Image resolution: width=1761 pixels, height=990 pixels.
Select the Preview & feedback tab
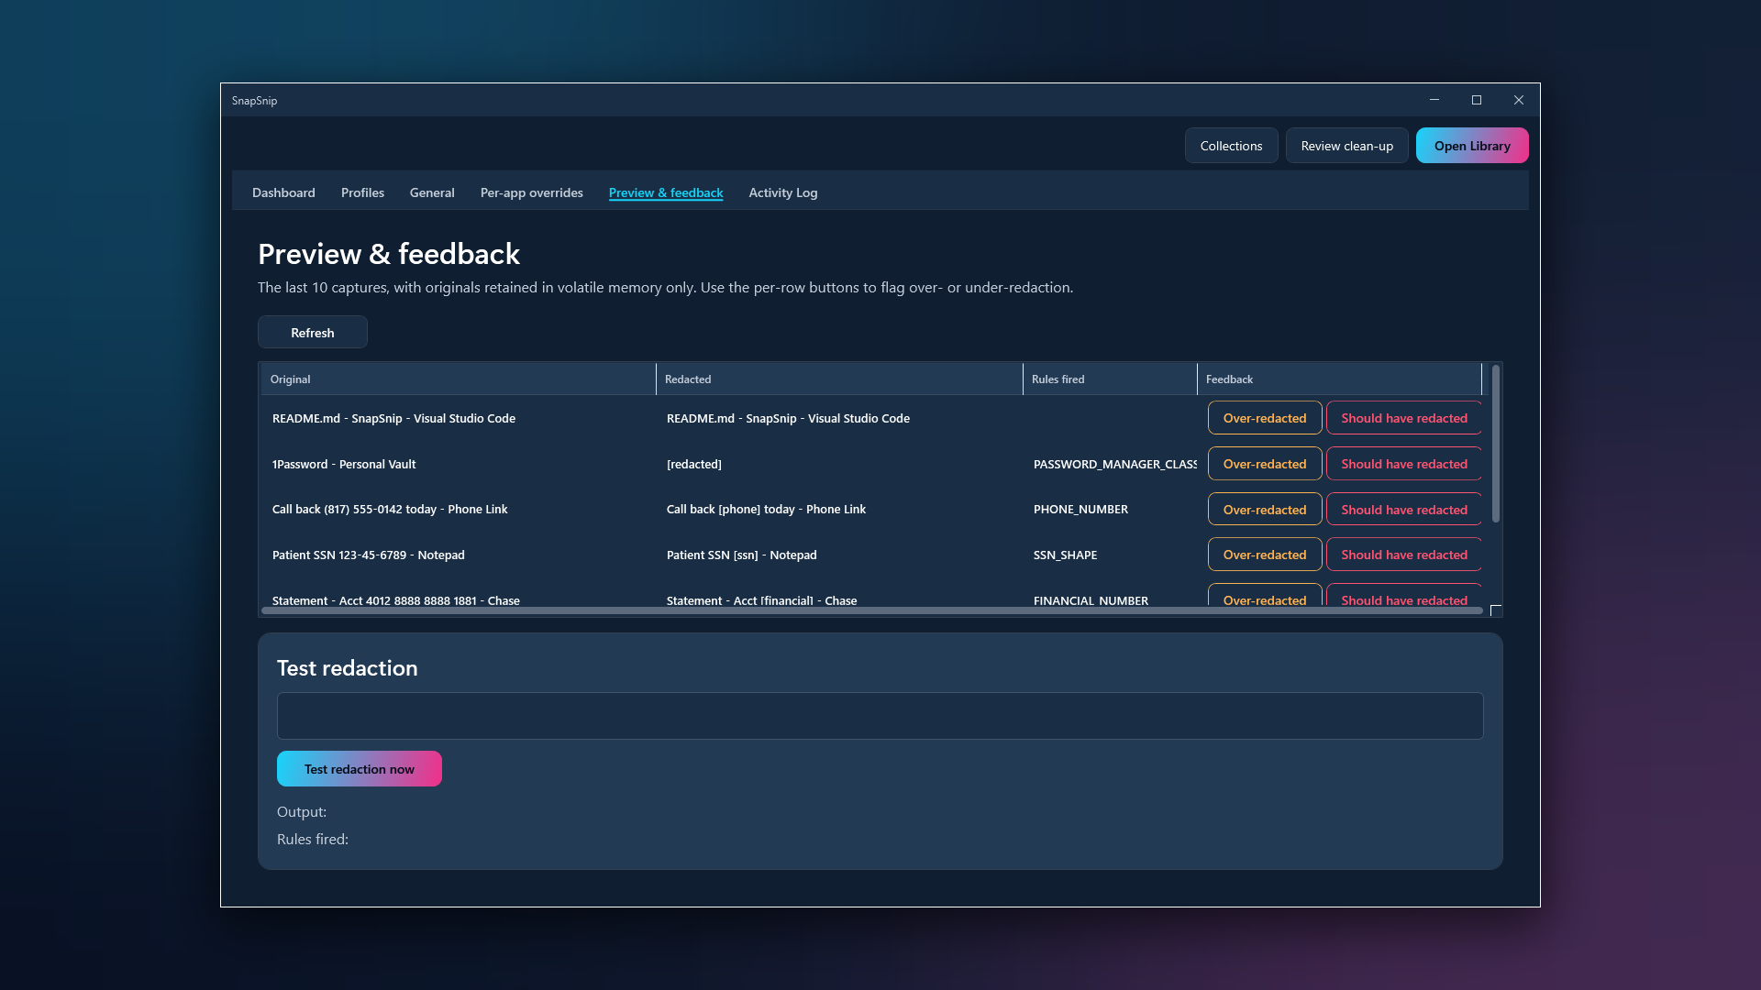tap(666, 192)
